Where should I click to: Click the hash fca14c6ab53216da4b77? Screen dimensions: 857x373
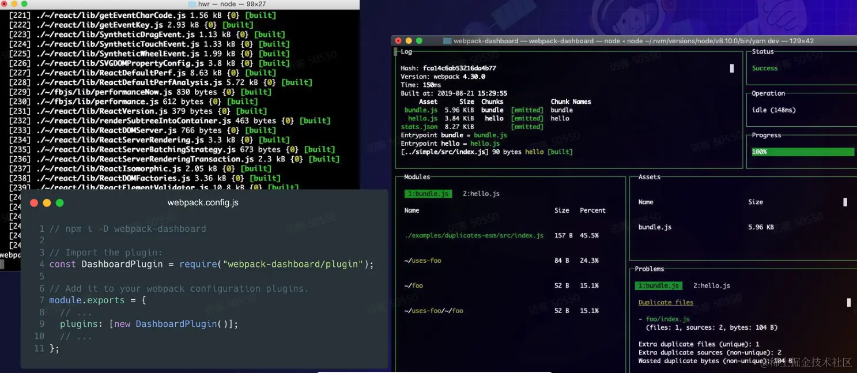tap(459, 68)
